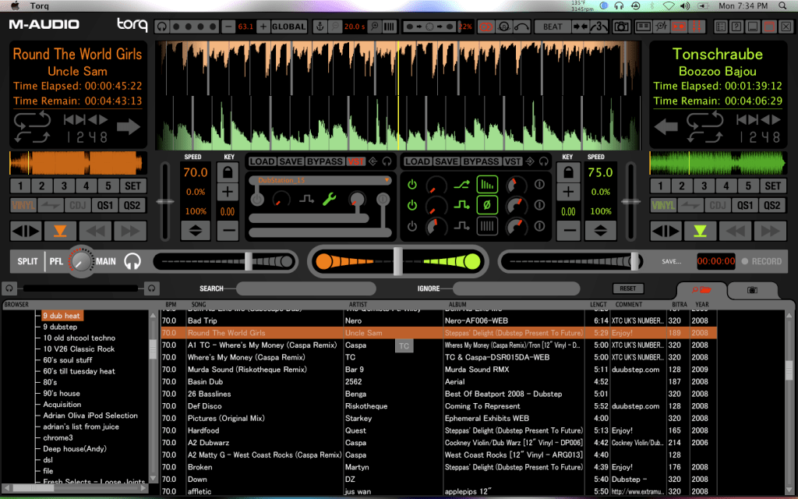Toggle BYPASS on left effect rack
Image resolution: width=798 pixels, height=499 pixels.
coord(325,161)
